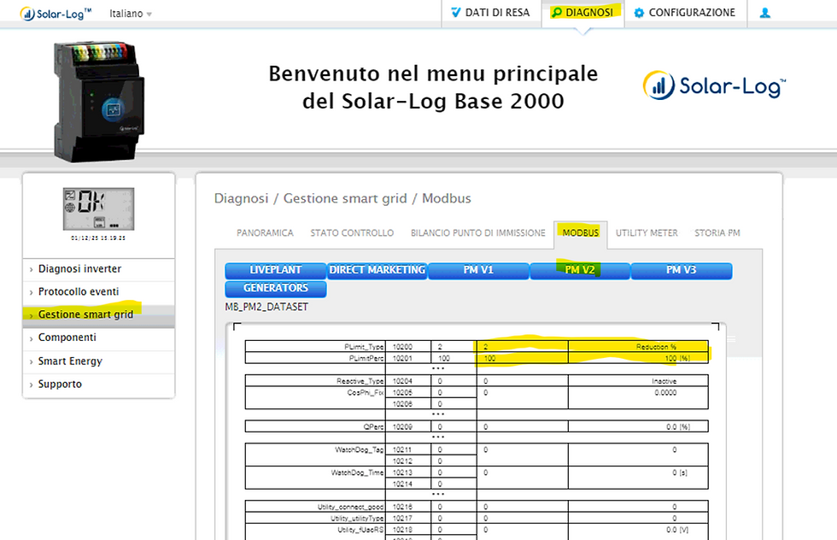Click the CosPhi_Fix row label
The width and height of the screenshot is (837, 540).
pyautogui.click(x=366, y=392)
